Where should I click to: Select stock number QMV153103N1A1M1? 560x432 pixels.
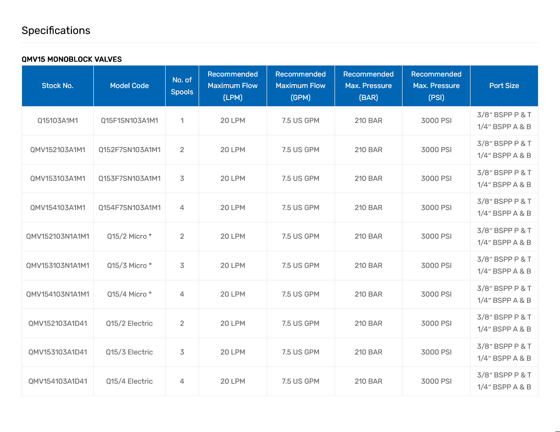(57, 266)
